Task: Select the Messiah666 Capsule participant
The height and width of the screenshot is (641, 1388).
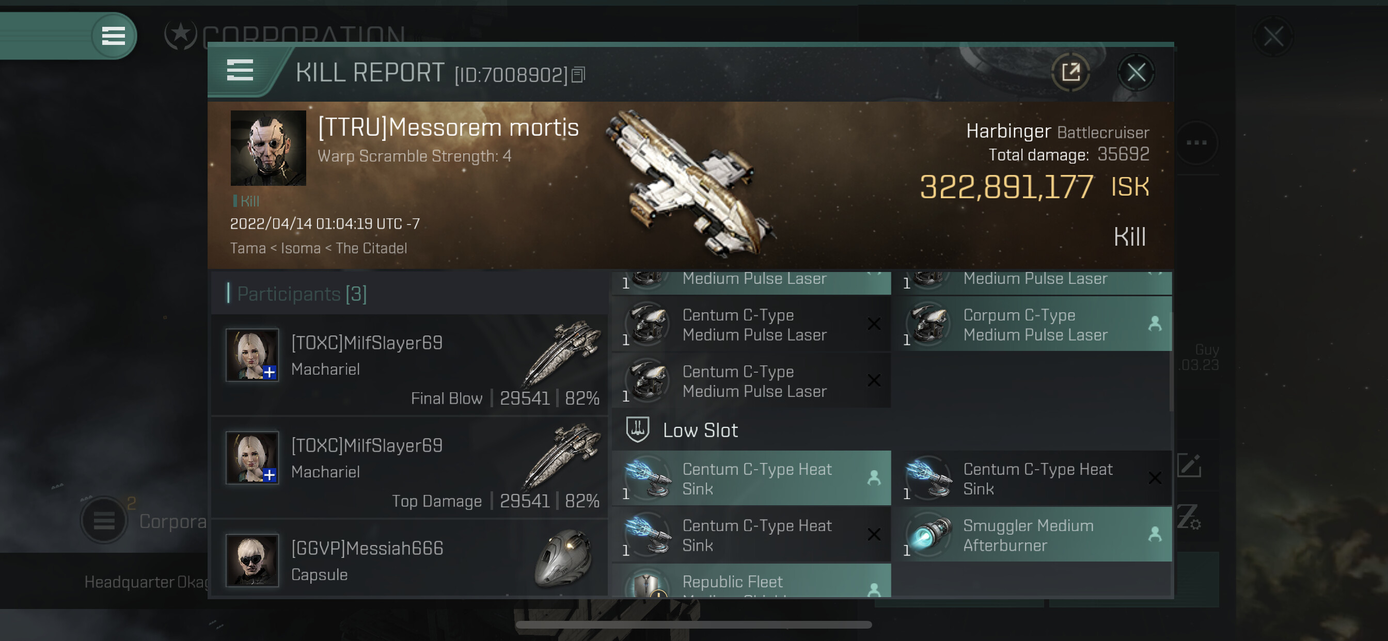Action: (x=410, y=560)
